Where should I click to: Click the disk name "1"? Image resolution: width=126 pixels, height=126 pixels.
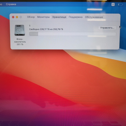pos(30,26)
